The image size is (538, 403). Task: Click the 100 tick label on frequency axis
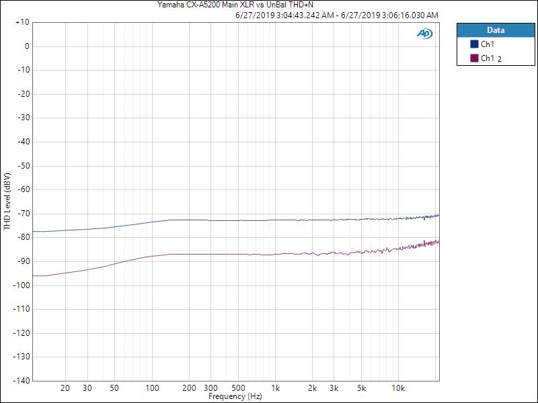pyautogui.click(x=153, y=388)
